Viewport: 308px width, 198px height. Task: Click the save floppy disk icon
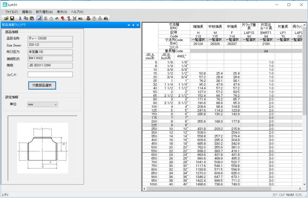12,18
